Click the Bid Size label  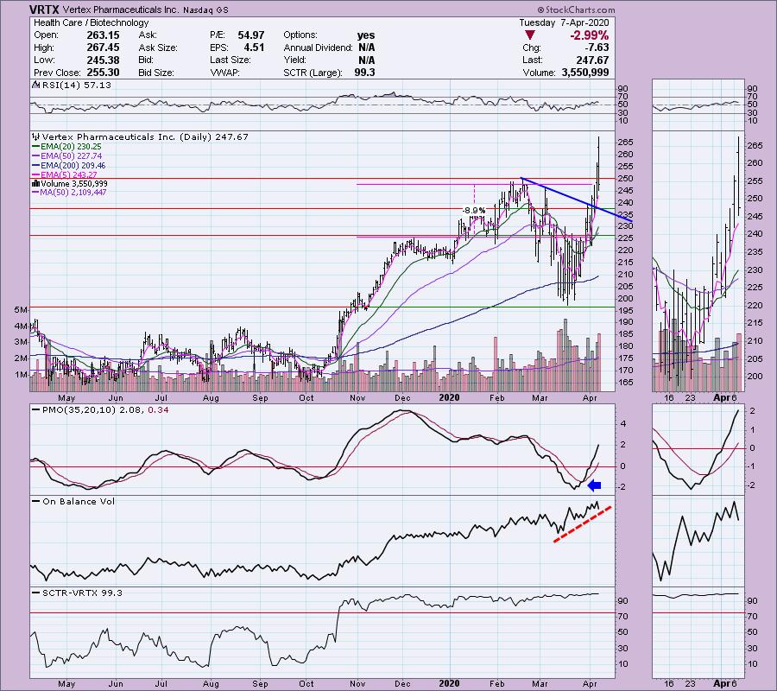(155, 73)
